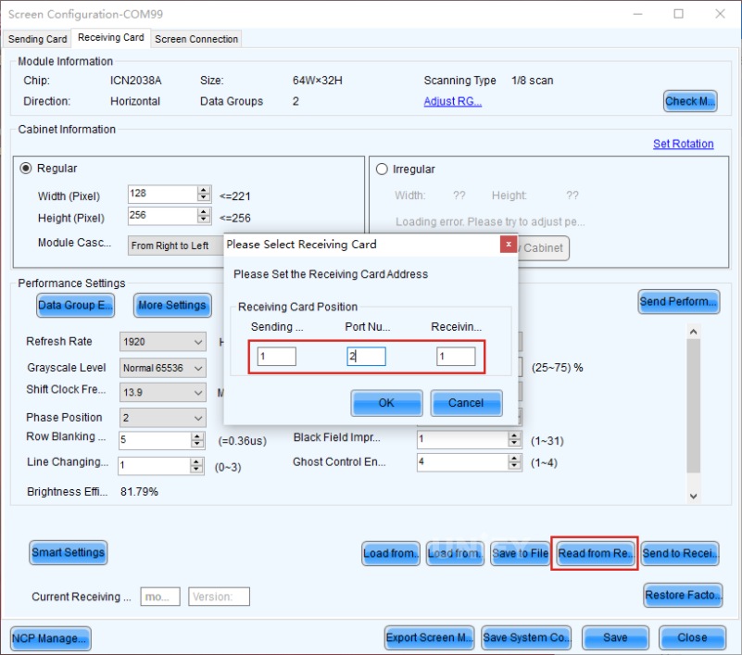Click the bottom Close button
The width and height of the screenshot is (742, 655).
(692, 637)
